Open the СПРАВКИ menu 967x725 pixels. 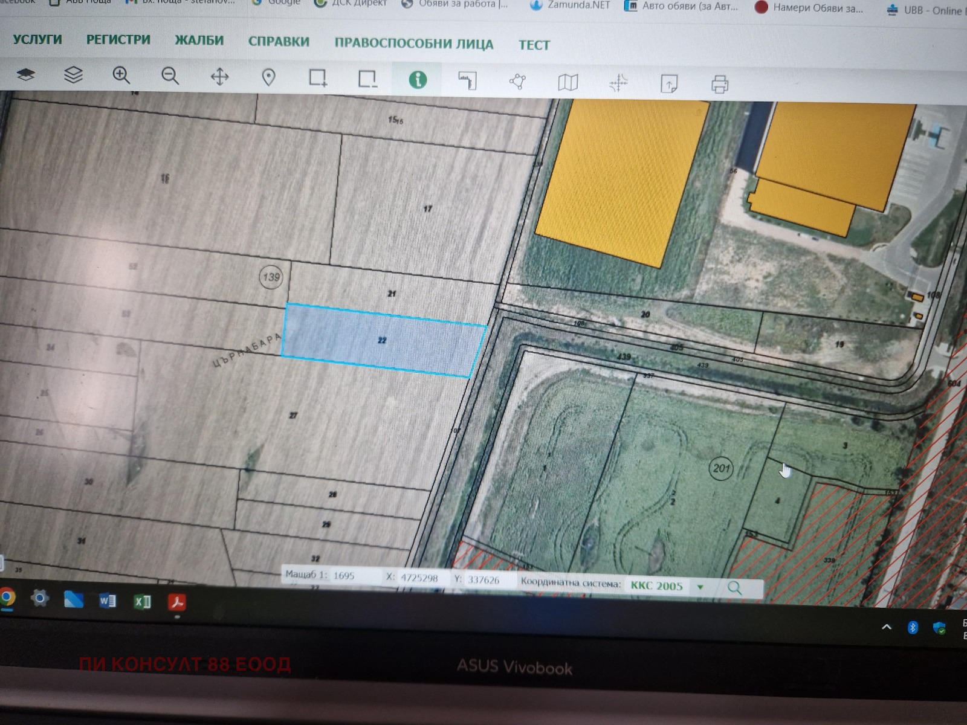click(279, 42)
